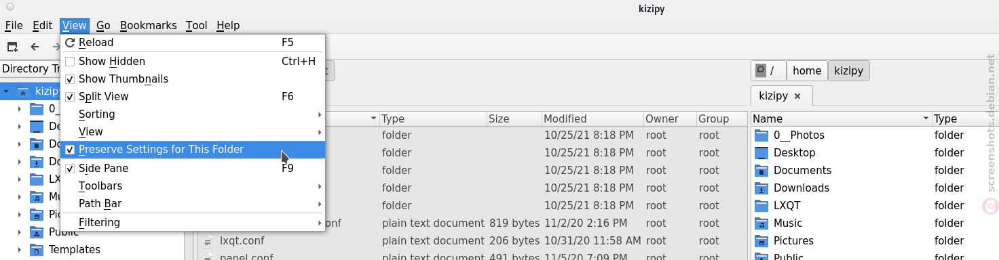999x260 pixels.
Task: Toggle the Split View checkbox
Action: 70,97
